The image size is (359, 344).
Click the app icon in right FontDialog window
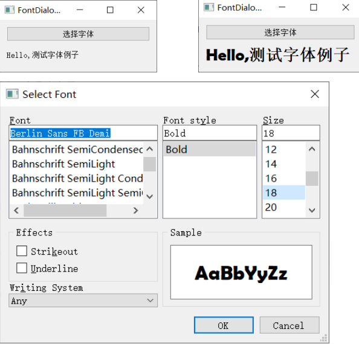pyautogui.click(x=209, y=7)
